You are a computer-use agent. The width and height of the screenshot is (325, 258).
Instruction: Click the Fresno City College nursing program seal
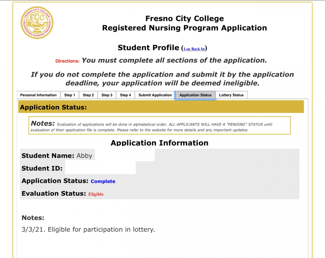click(37, 22)
